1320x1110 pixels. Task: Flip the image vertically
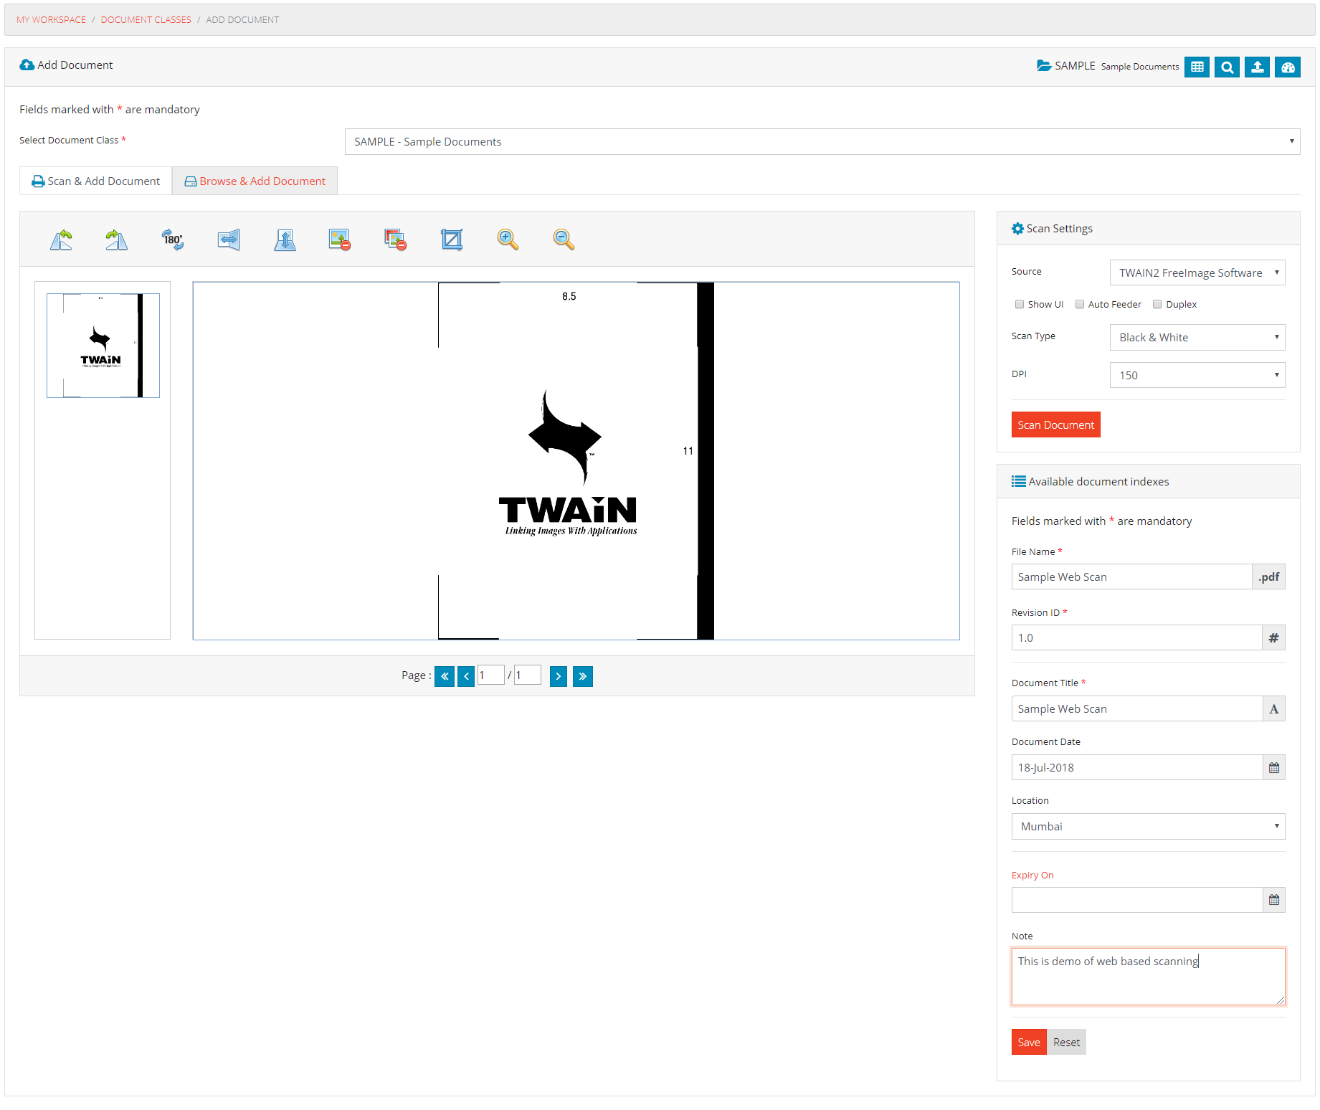click(x=285, y=239)
